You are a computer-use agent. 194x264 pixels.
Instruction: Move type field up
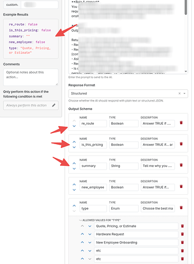click(74, 205)
